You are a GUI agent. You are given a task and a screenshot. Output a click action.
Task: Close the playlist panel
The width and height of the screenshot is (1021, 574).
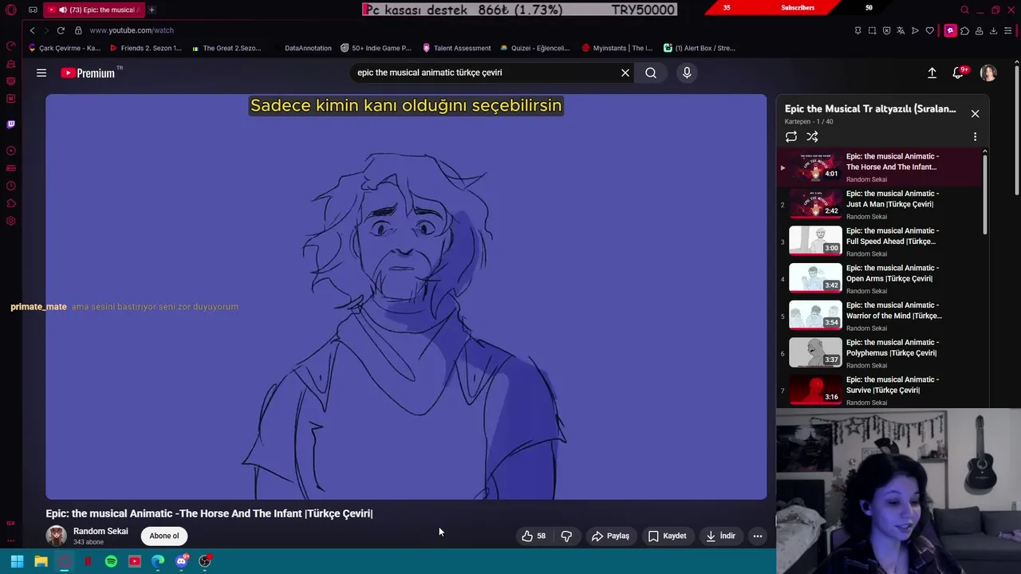[975, 114]
